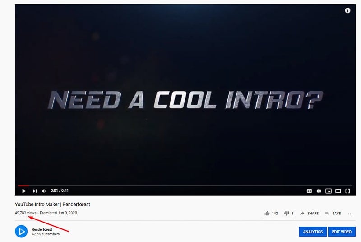Toggle closed captions CC button

coord(309,191)
